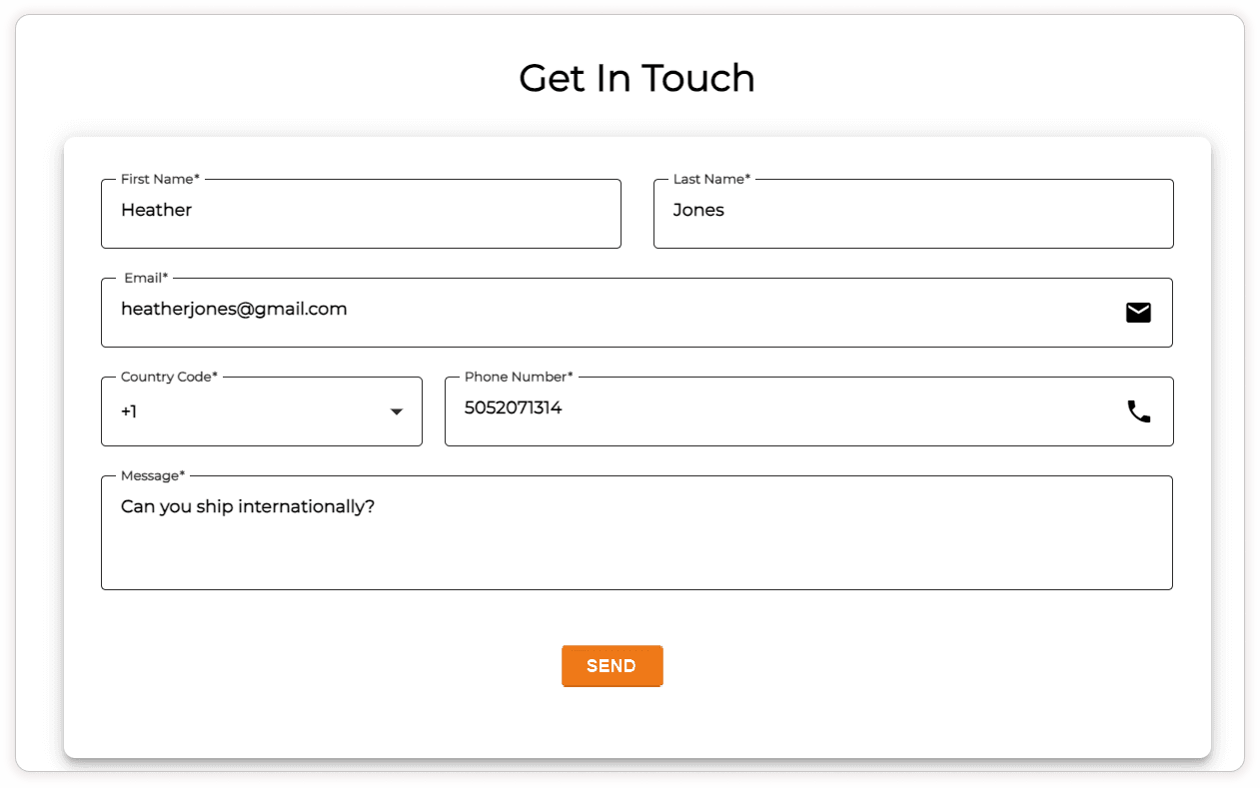
Task: Click the "Get In Touch" heading
Action: pos(636,78)
